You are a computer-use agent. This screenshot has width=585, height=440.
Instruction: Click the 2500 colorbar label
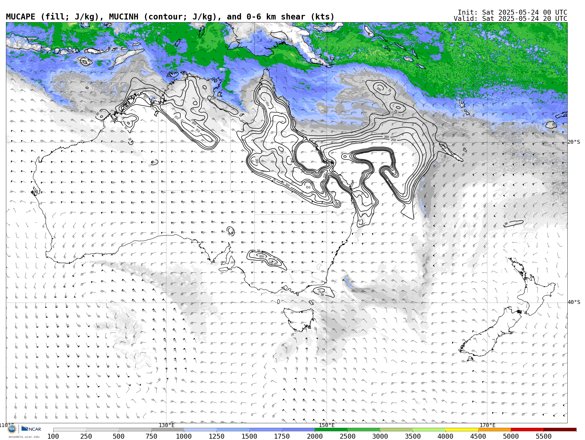[347, 436]
